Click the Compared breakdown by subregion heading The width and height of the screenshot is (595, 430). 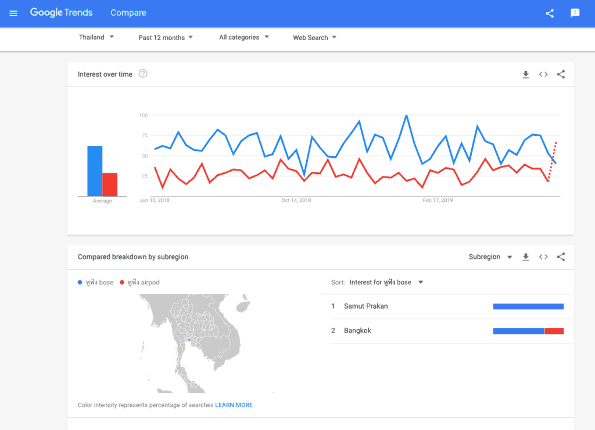click(x=133, y=257)
